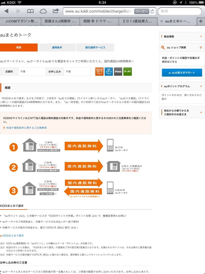The height and width of the screenshot is (274, 205).
Task: Click the orange number 3 circle
Action: pyautogui.click(x=14, y=191)
